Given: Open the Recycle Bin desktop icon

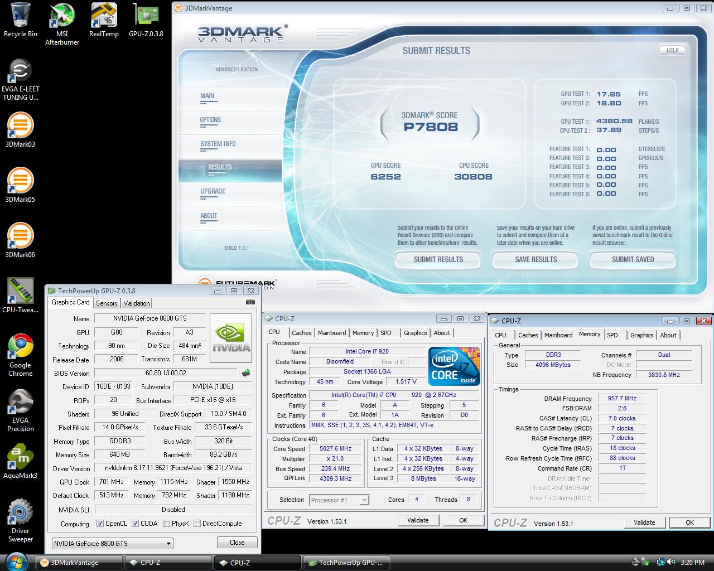Looking at the screenshot, I should 21,20.
